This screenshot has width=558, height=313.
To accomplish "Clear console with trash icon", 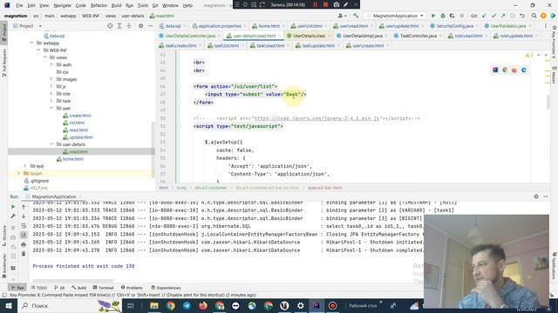I will (x=24, y=254).
